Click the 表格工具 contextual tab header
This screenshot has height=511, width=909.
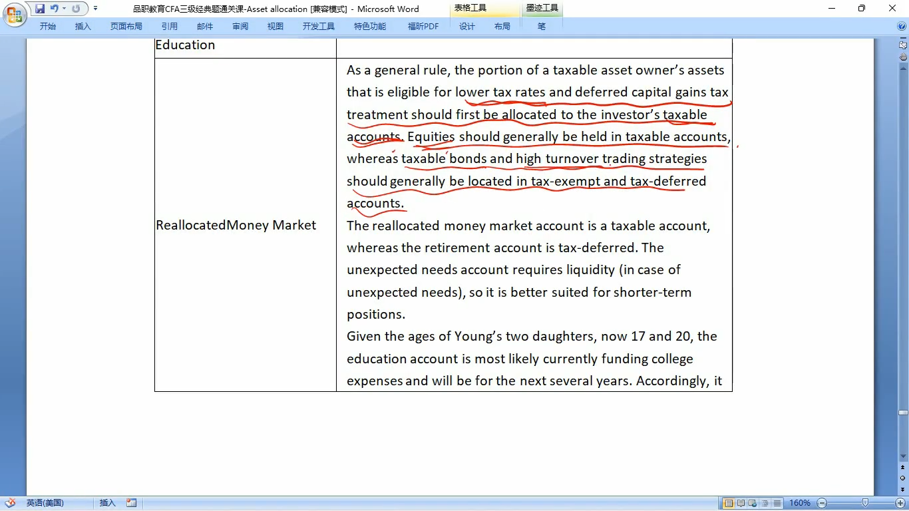pos(470,9)
